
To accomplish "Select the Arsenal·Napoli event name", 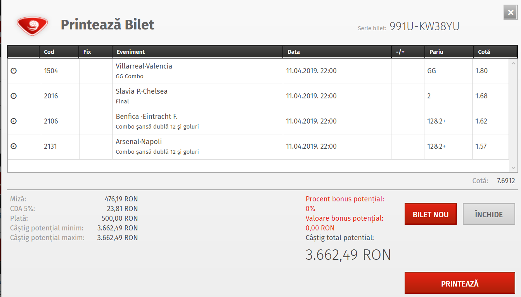I will coord(139,142).
